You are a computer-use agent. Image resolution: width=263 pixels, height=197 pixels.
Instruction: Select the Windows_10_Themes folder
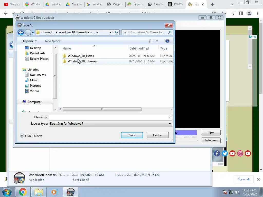(x=82, y=61)
